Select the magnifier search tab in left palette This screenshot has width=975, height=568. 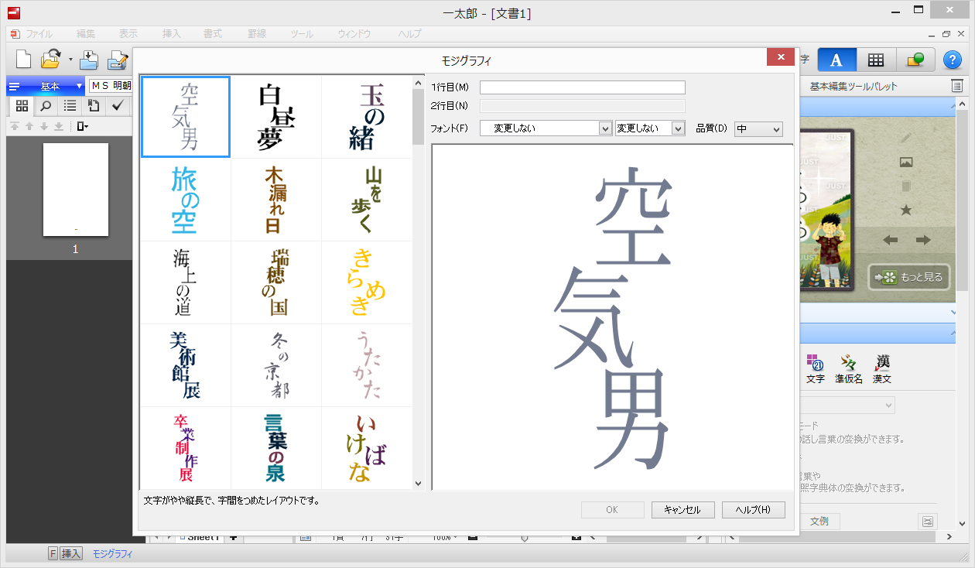click(46, 106)
